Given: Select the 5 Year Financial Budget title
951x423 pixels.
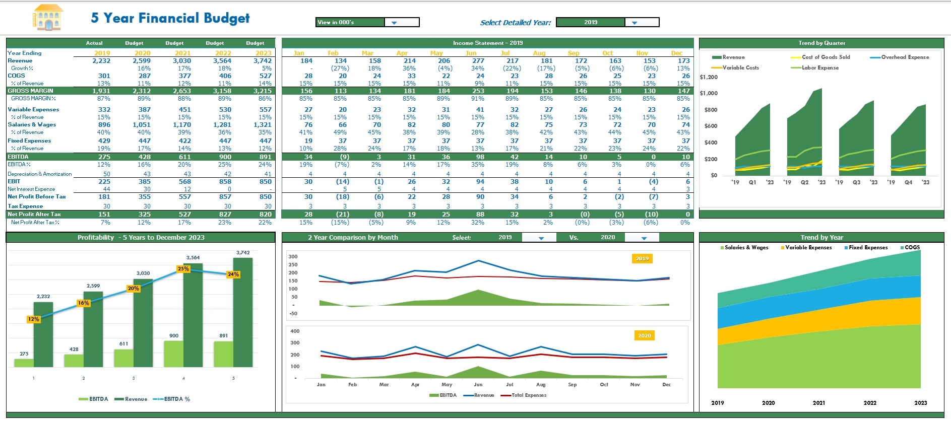Looking at the screenshot, I should [x=170, y=18].
